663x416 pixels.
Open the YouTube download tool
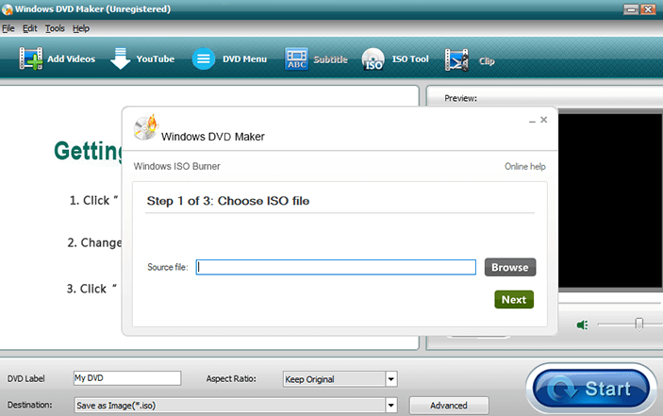(x=120, y=59)
